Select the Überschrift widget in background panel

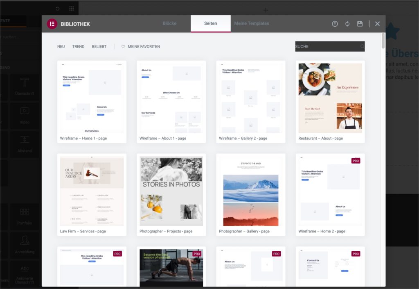(x=25, y=87)
